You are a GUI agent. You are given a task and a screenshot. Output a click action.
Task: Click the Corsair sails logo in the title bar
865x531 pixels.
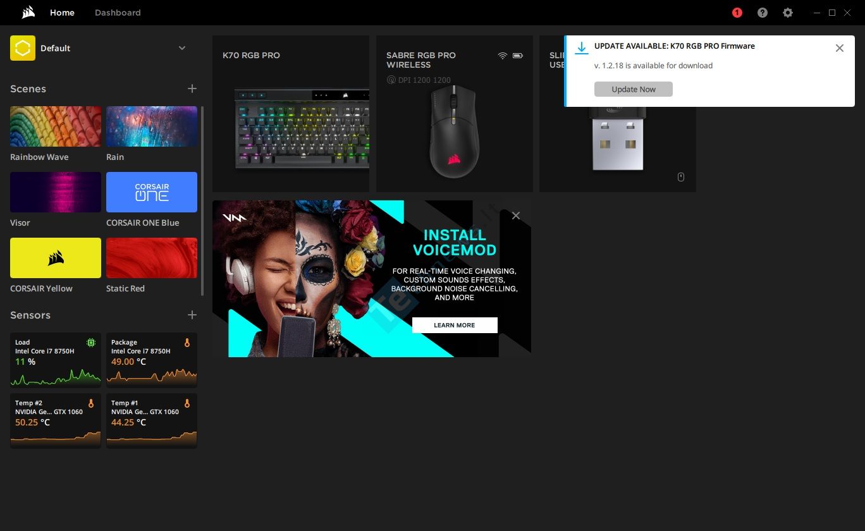[28, 13]
